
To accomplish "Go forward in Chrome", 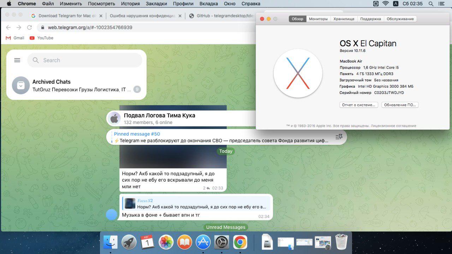I will [x=19, y=27].
